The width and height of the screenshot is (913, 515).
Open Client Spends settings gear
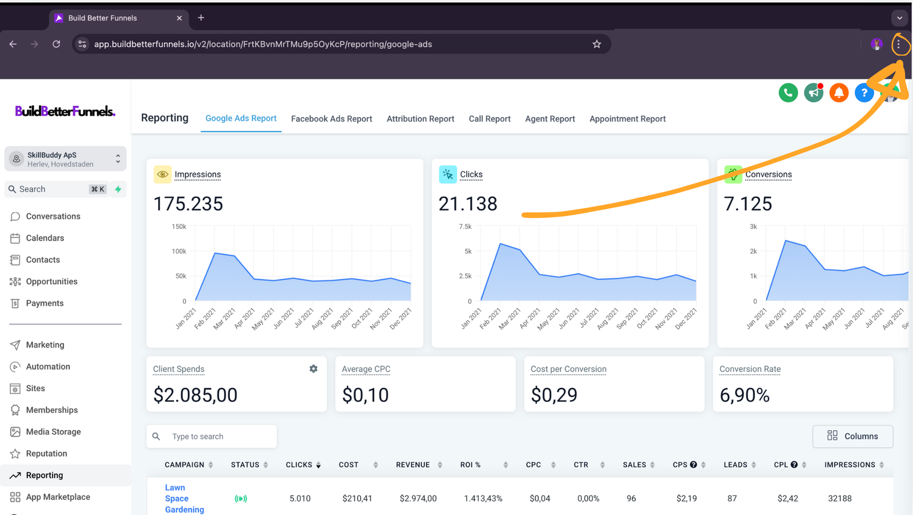[x=313, y=369]
